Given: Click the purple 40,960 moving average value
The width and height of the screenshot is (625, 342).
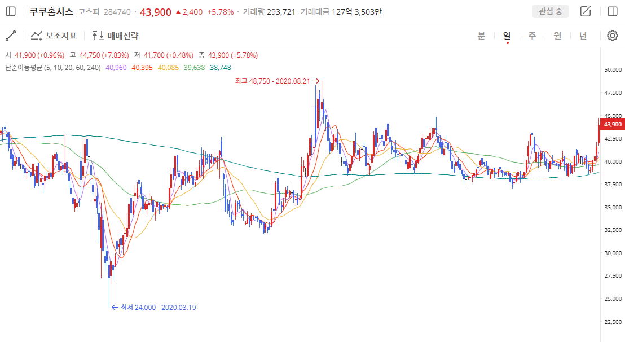Looking at the screenshot, I should 116,67.
